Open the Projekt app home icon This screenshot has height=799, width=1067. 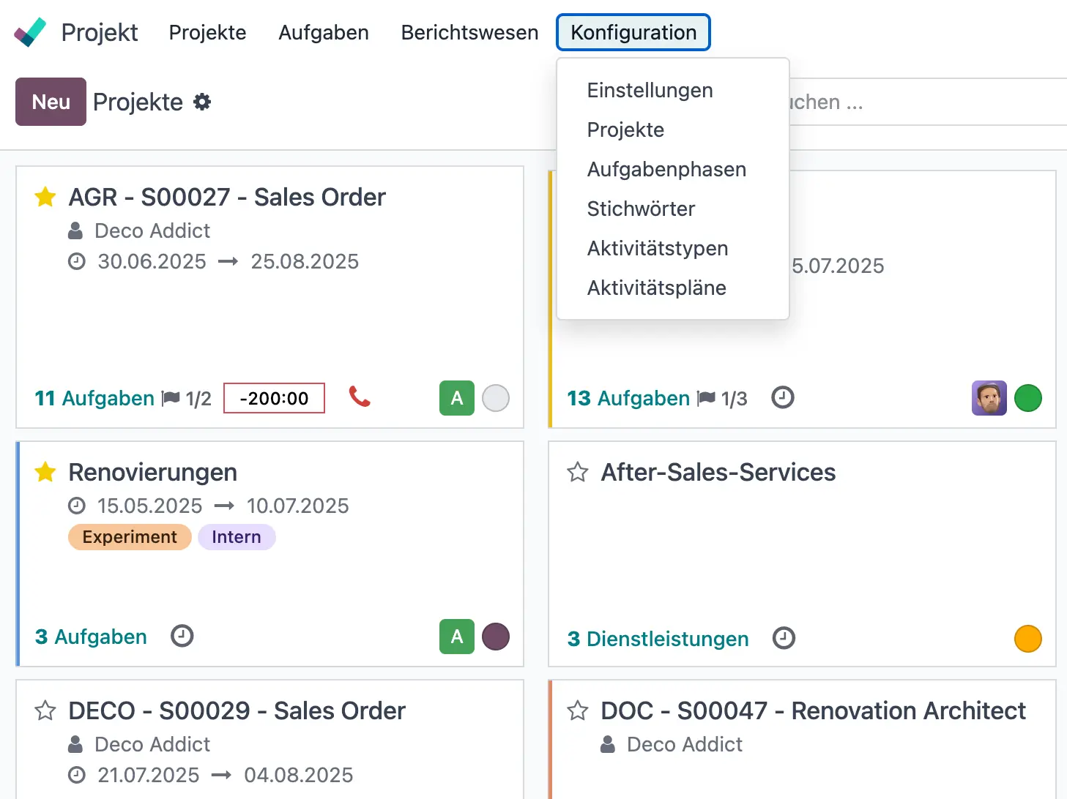(29, 32)
